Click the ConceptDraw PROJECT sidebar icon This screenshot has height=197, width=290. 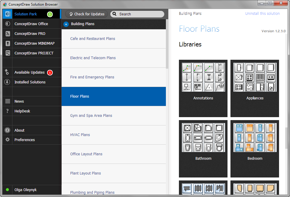(8, 53)
